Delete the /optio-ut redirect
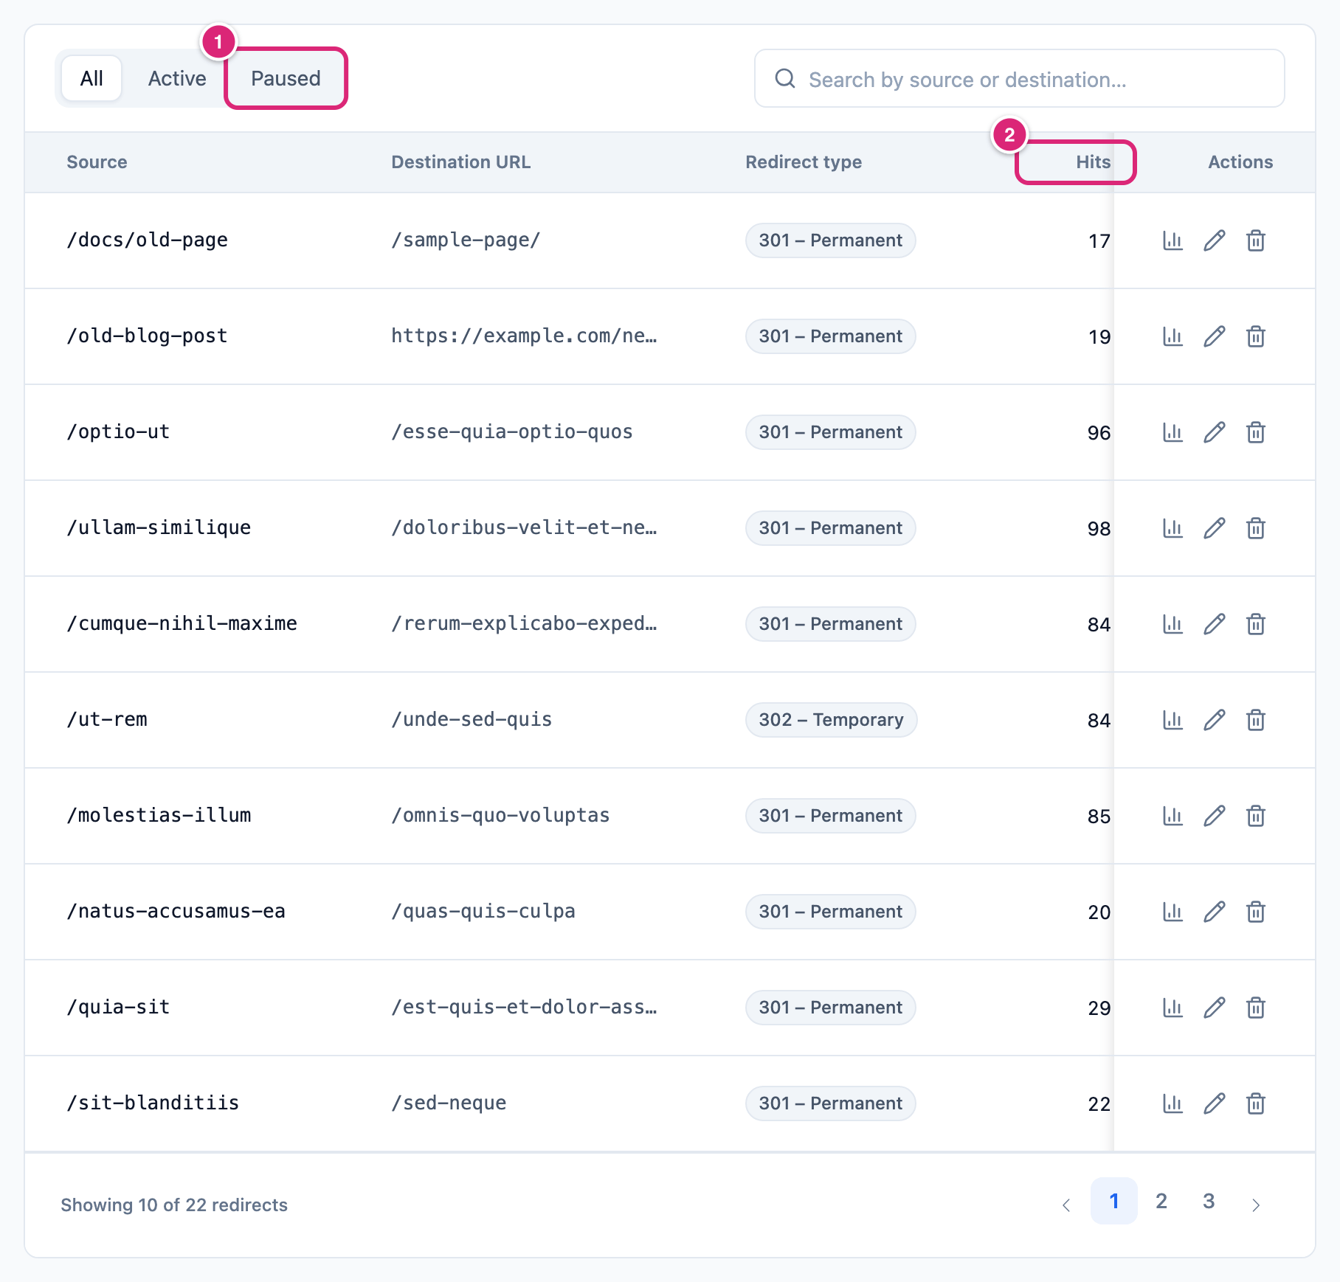 point(1255,432)
